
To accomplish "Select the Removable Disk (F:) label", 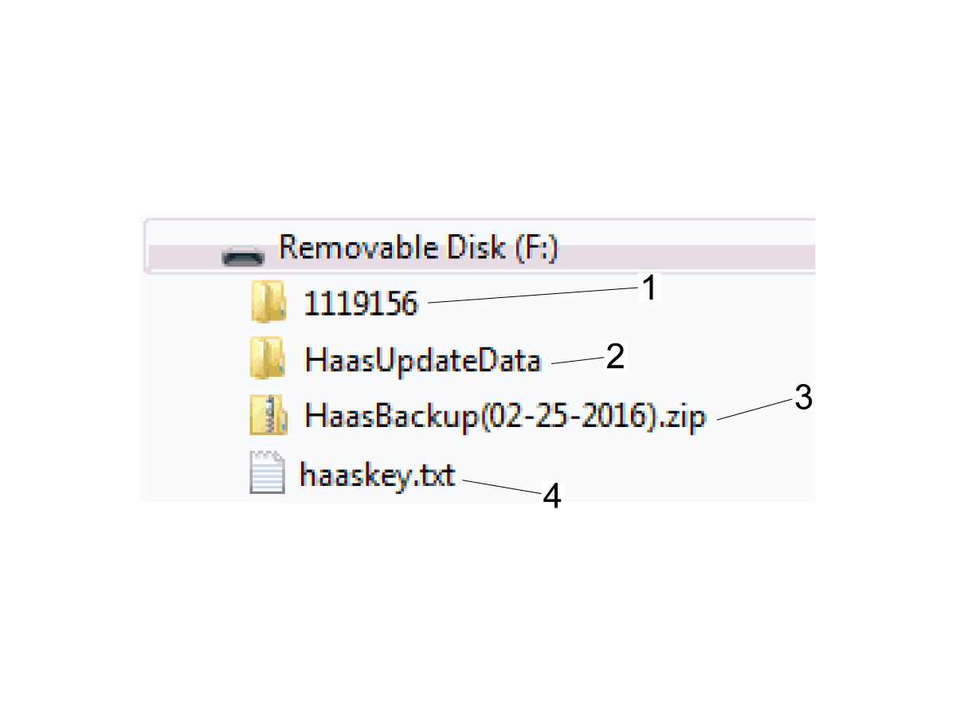I will coord(418,248).
